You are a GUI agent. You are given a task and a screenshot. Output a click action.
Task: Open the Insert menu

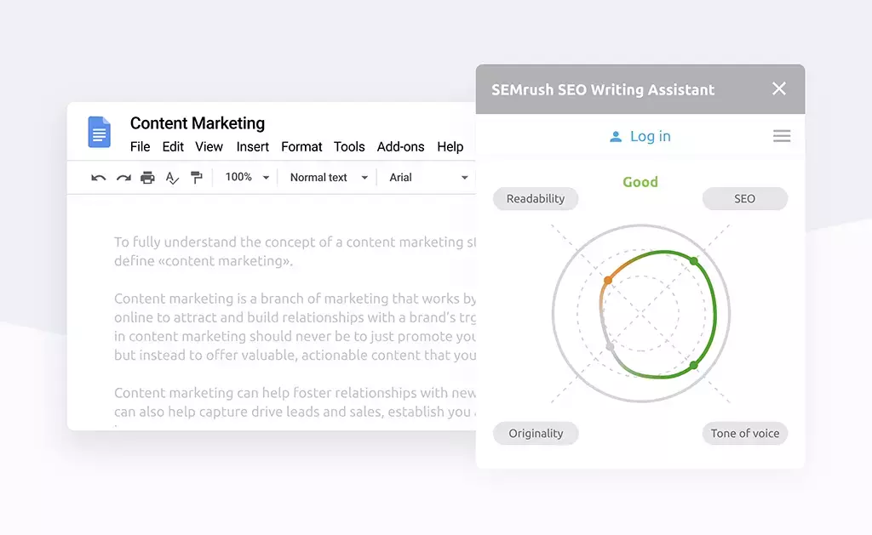252,146
